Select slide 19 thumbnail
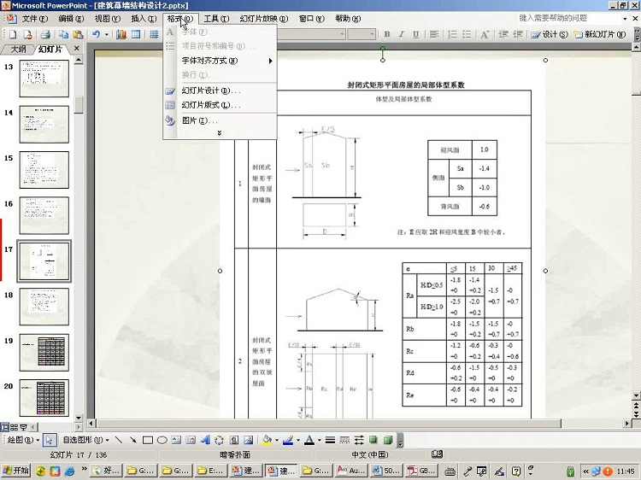Screen dimensions: 641x480 [x=44, y=352]
